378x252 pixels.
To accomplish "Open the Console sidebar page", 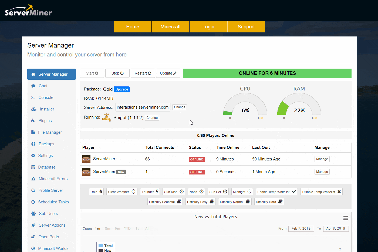I will tap(52, 98).
